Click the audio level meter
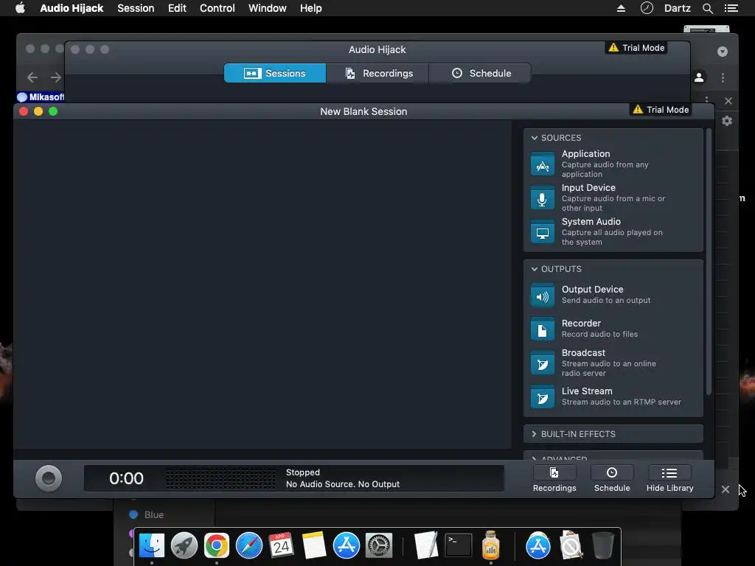The height and width of the screenshot is (566, 755). point(221,479)
